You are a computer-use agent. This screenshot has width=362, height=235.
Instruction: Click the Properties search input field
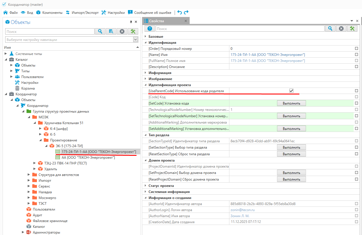click(240, 29)
